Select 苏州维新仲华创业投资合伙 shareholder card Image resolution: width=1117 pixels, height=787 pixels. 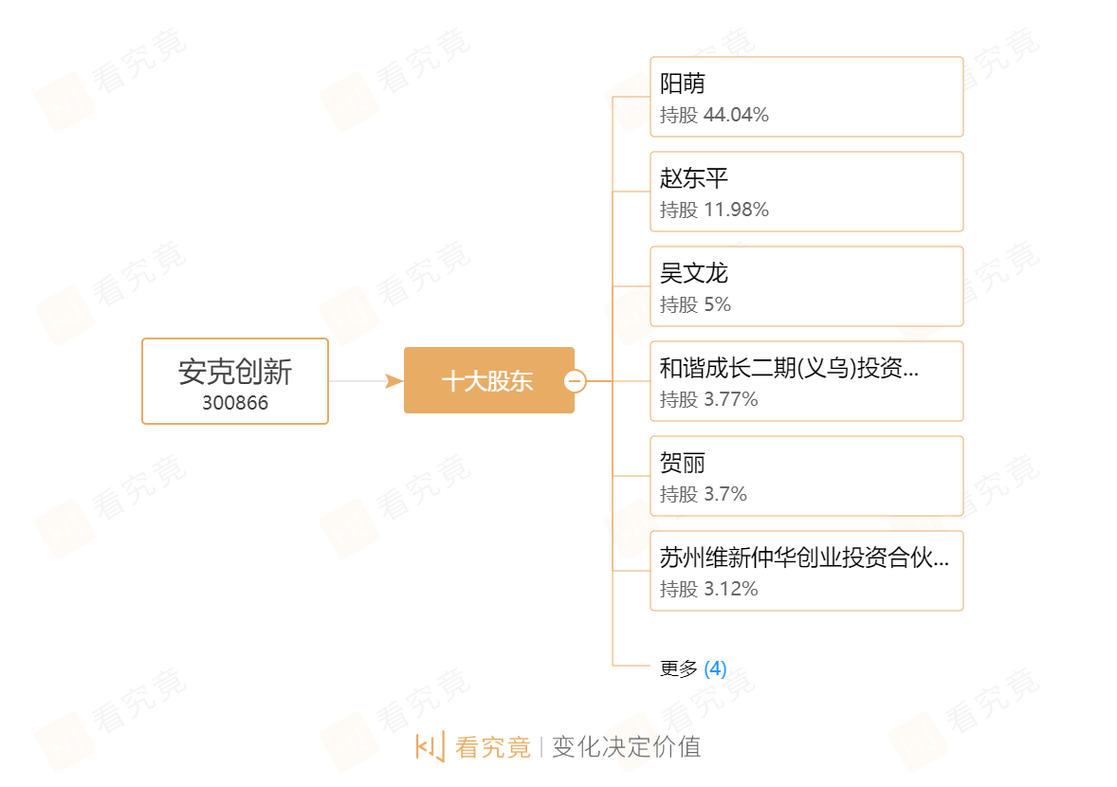[x=806, y=571]
